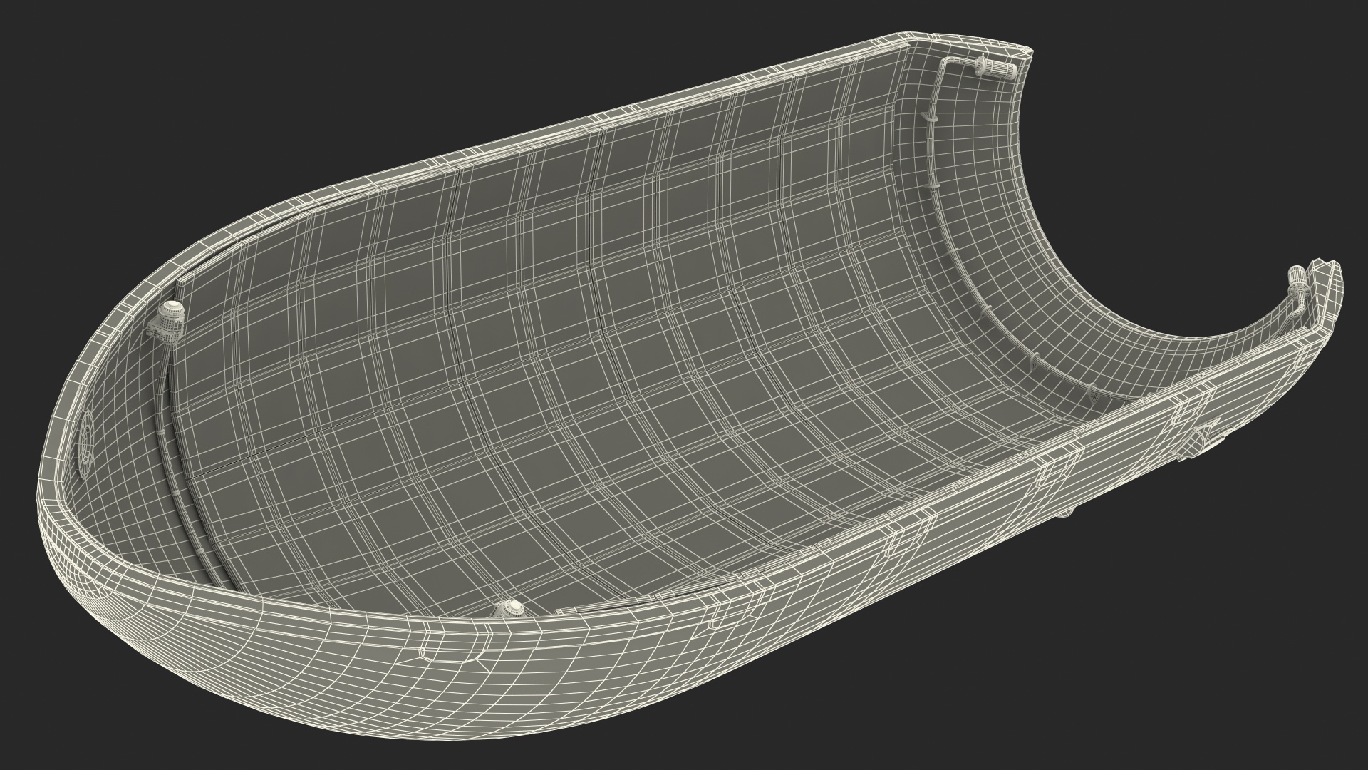Click empty dark background at bottom right
This screenshot has height=770, width=1368.
pyautogui.click(x=1211, y=677)
